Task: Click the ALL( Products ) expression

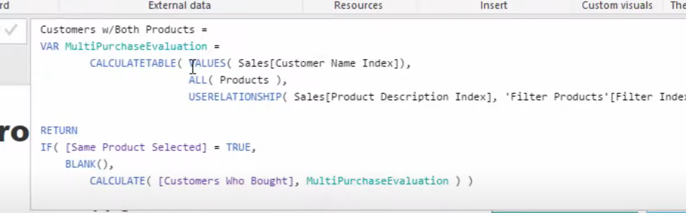Action: click(x=236, y=80)
